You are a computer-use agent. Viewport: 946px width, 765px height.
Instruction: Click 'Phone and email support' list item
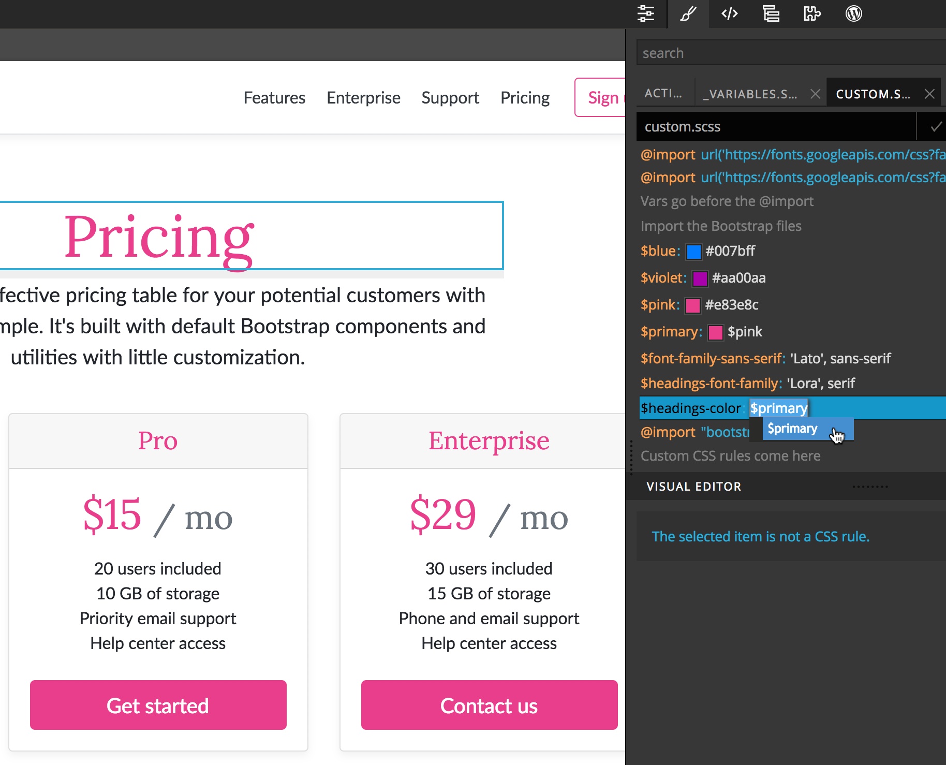[x=489, y=618]
